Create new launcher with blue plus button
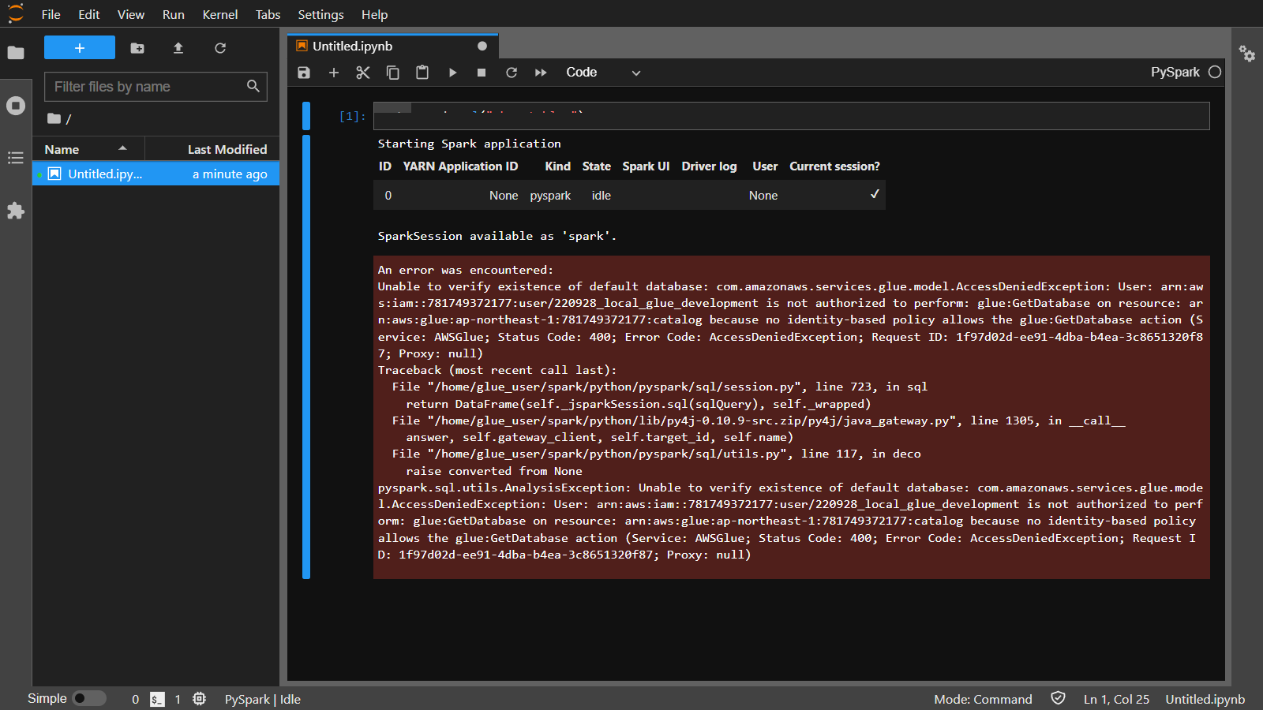The width and height of the screenshot is (1263, 710). point(80,48)
